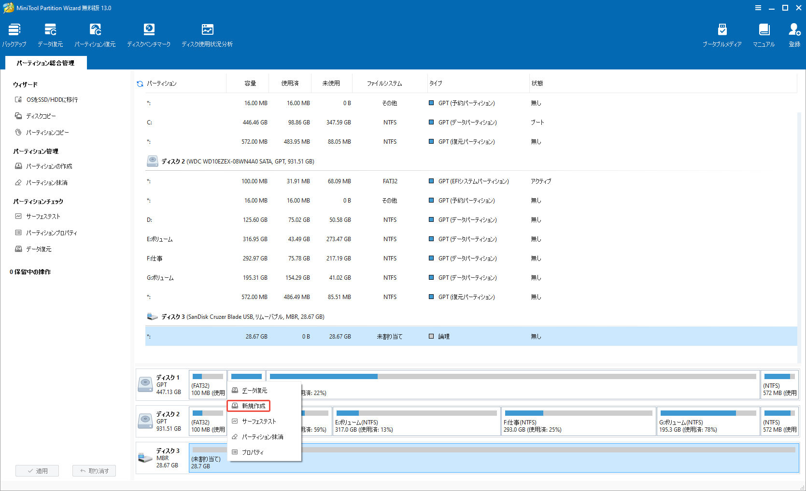The image size is (806, 491).
Task: Select プロパティ from the context menu
Action: 254,452
